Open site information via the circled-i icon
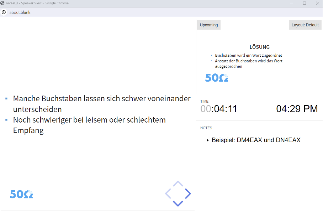Screen dimensions: 323x211 coord(4,12)
